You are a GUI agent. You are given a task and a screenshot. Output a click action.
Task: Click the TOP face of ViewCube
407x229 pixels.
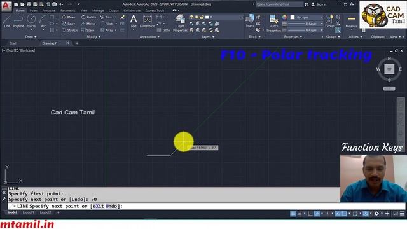389,69
